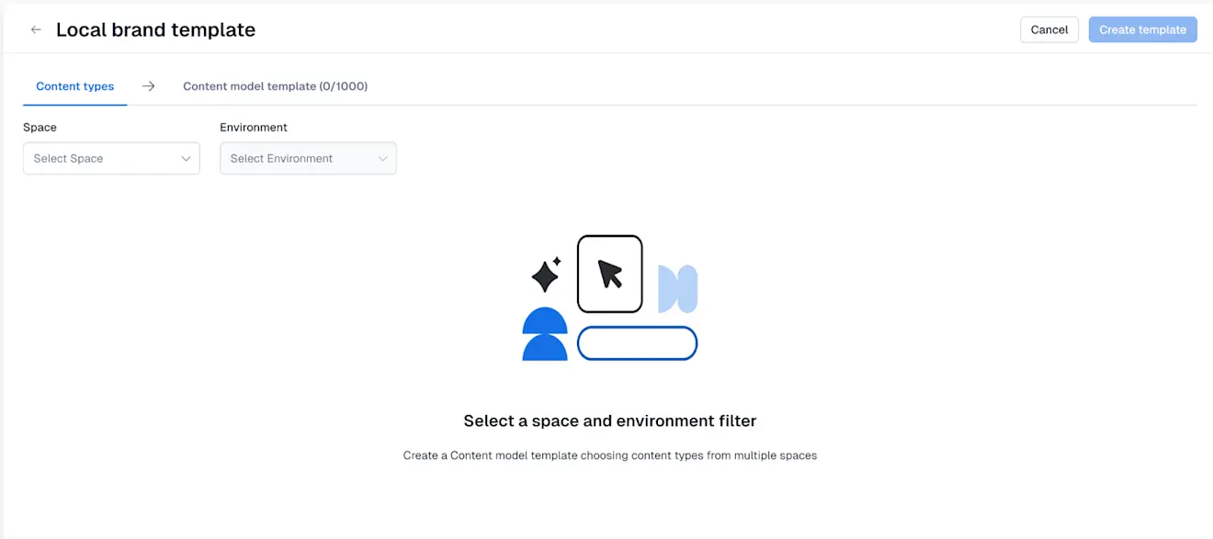Click the heading Select a space and environment filter

(x=609, y=421)
